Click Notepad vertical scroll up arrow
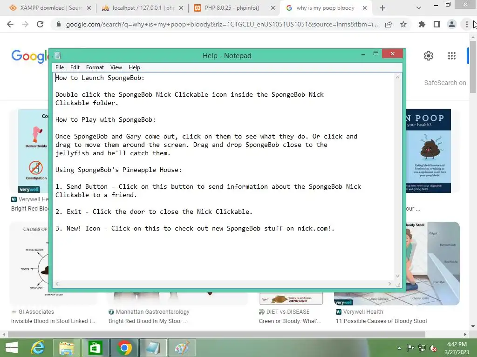This screenshot has width=477, height=357. [397, 78]
